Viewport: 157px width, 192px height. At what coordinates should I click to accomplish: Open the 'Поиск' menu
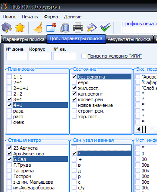pyautogui.click(x=9, y=17)
